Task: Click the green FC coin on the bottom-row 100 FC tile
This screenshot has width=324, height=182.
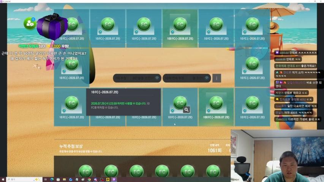Action: click(x=216, y=103)
